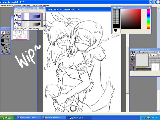
Task: Pick a color in the red saturation square
Action: tap(131, 19)
